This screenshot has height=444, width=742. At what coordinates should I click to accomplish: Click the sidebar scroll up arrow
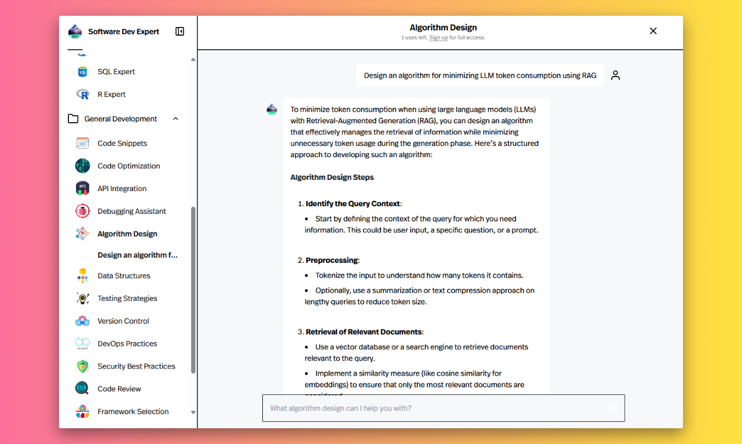point(193,60)
